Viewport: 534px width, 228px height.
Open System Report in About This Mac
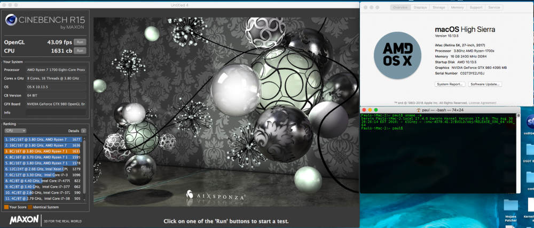tap(450, 84)
